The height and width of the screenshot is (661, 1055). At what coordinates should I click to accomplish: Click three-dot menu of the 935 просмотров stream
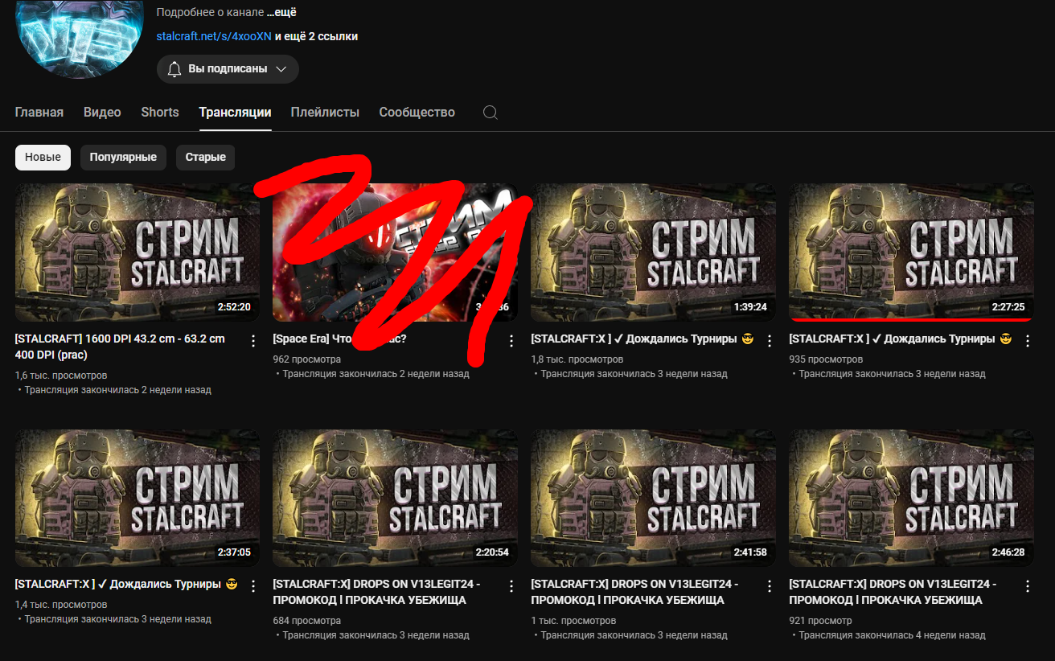(x=1028, y=341)
